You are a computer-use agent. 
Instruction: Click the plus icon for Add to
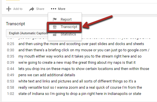click(9, 9)
